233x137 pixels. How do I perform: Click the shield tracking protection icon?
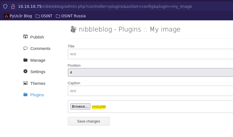click(5, 6)
